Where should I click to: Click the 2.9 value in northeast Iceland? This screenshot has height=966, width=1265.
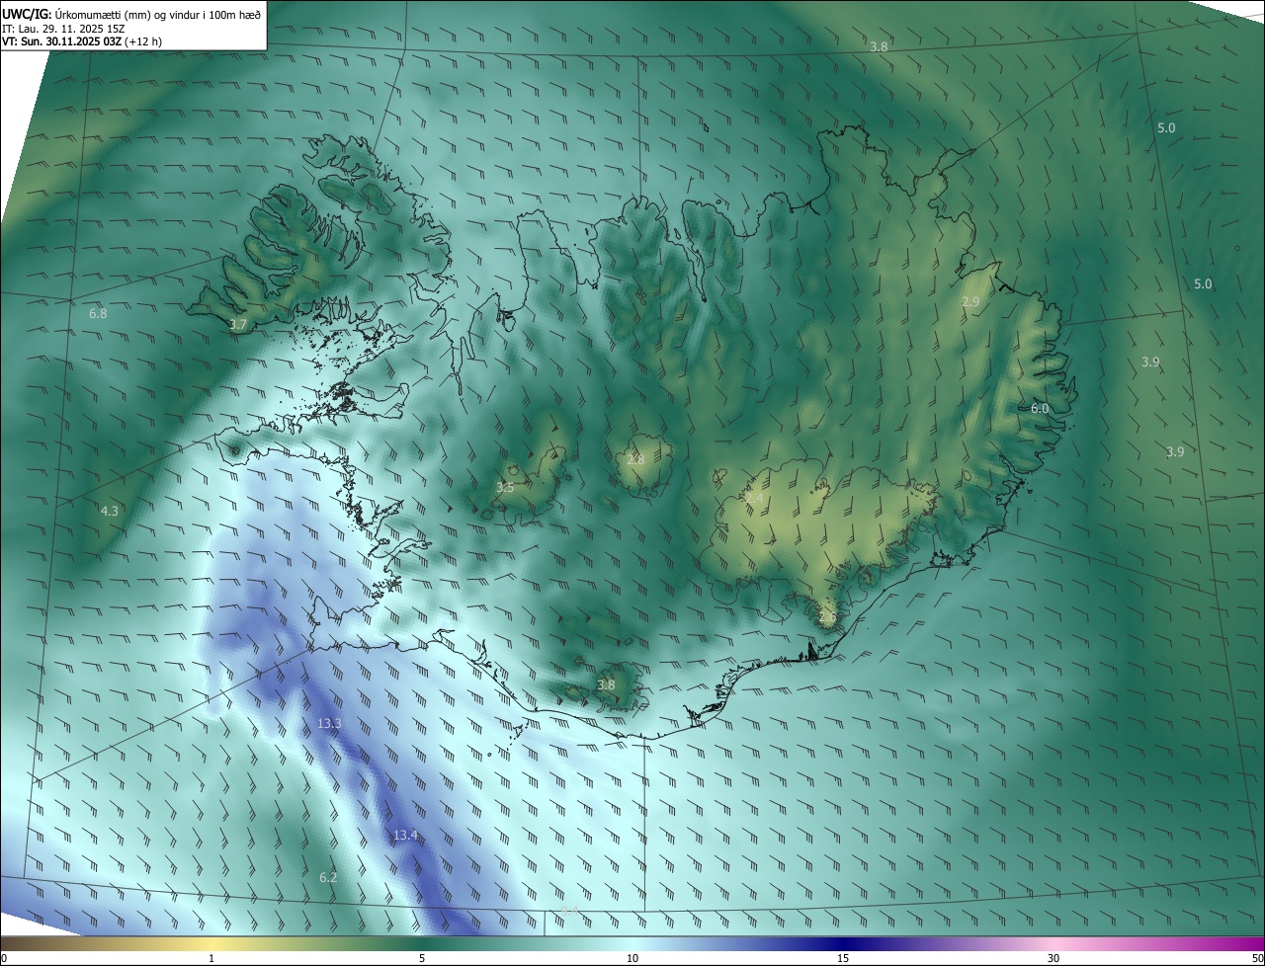pos(970,301)
